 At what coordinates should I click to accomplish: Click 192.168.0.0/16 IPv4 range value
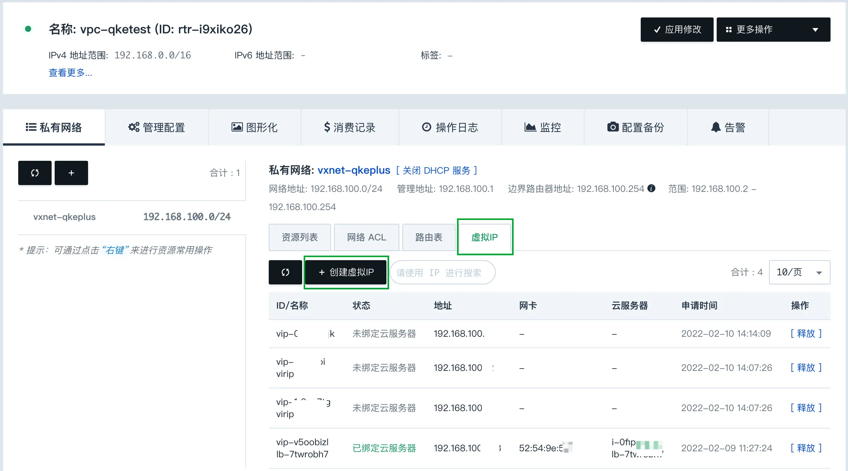(153, 55)
